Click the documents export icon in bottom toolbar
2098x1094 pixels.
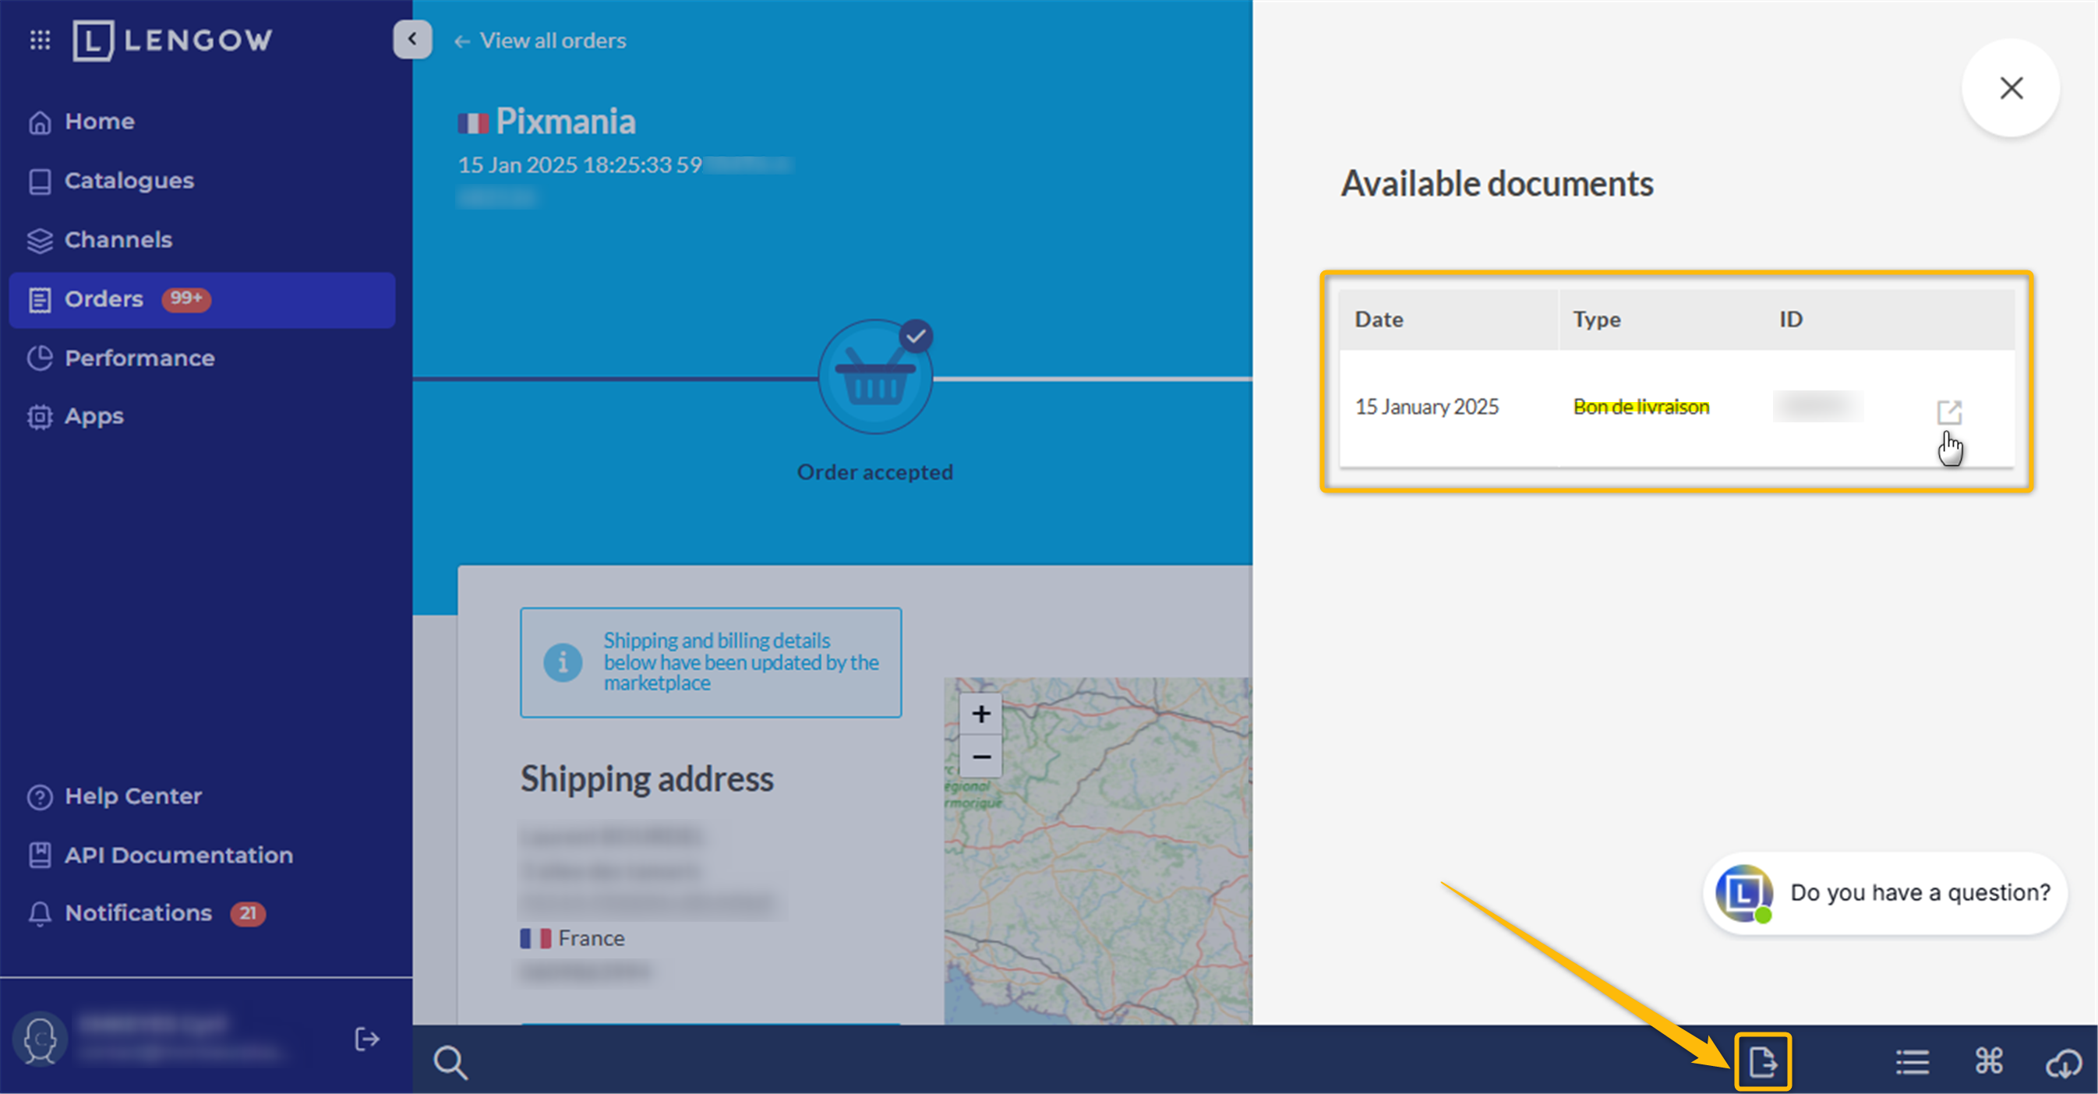[x=1762, y=1061]
